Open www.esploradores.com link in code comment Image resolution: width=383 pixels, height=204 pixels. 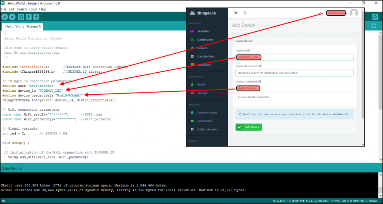pyautogui.click(x=39, y=53)
